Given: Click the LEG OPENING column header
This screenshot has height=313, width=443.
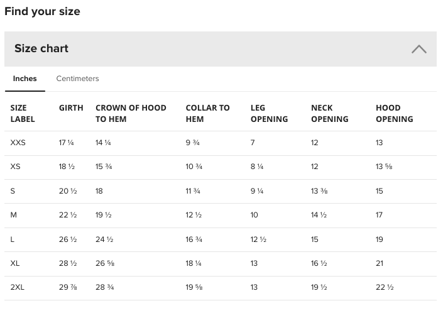Looking at the screenshot, I should 269,113.
